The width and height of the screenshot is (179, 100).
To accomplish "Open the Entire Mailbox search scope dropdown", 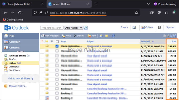I will (x=73, y=28).
